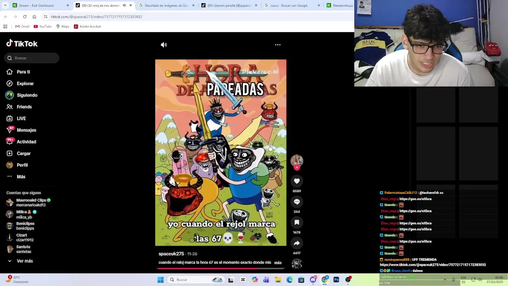
Task: Open the apps grid in bookmarks bar
Action: coord(5,27)
